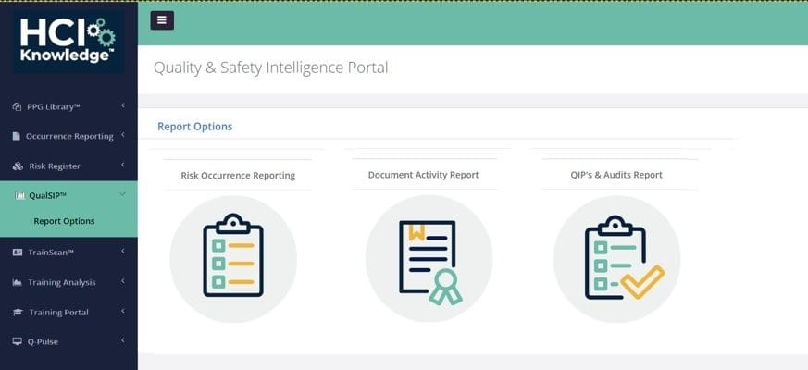Open the Document Activity Report certificate icon
Viewport: 808px width, 370px height.
[429, 259]
